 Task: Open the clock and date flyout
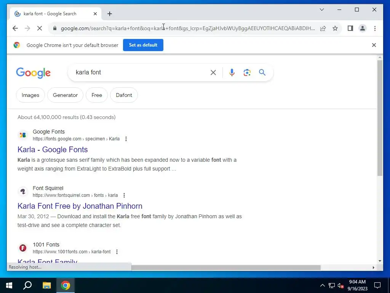[357, 285]
